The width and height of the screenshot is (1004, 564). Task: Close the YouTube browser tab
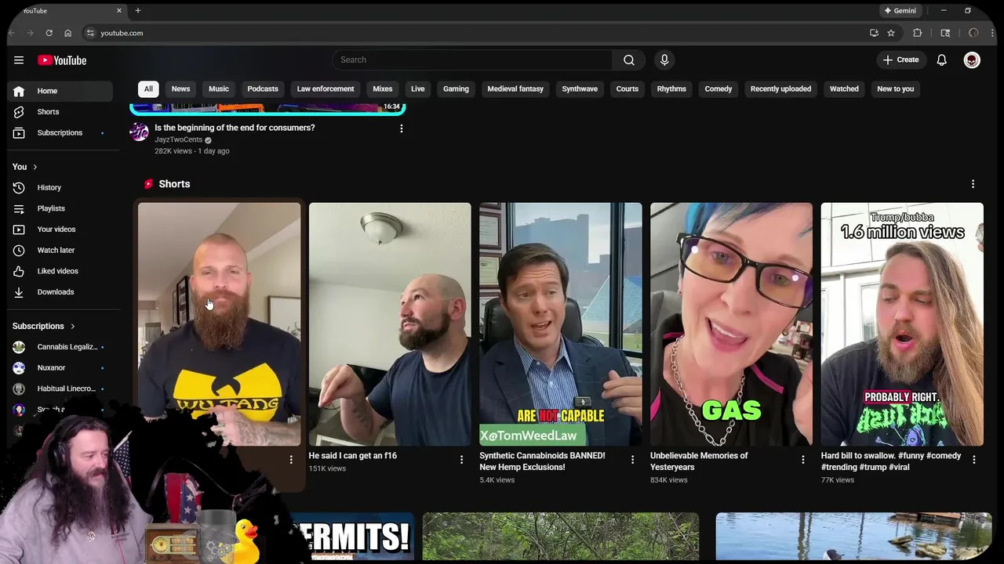119,10
